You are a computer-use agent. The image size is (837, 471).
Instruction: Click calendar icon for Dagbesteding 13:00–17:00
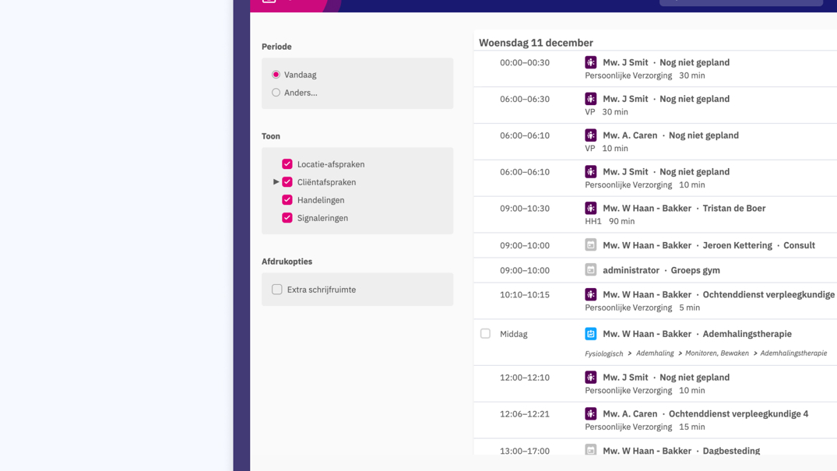click(590, 450)
